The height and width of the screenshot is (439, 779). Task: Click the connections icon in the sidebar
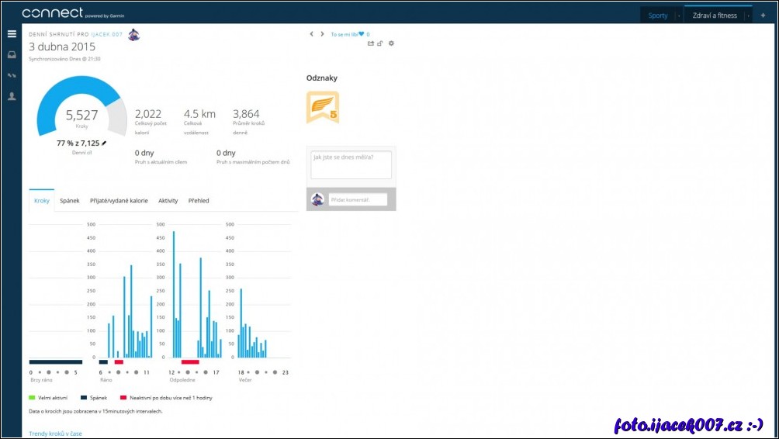(x=12, y=75)
